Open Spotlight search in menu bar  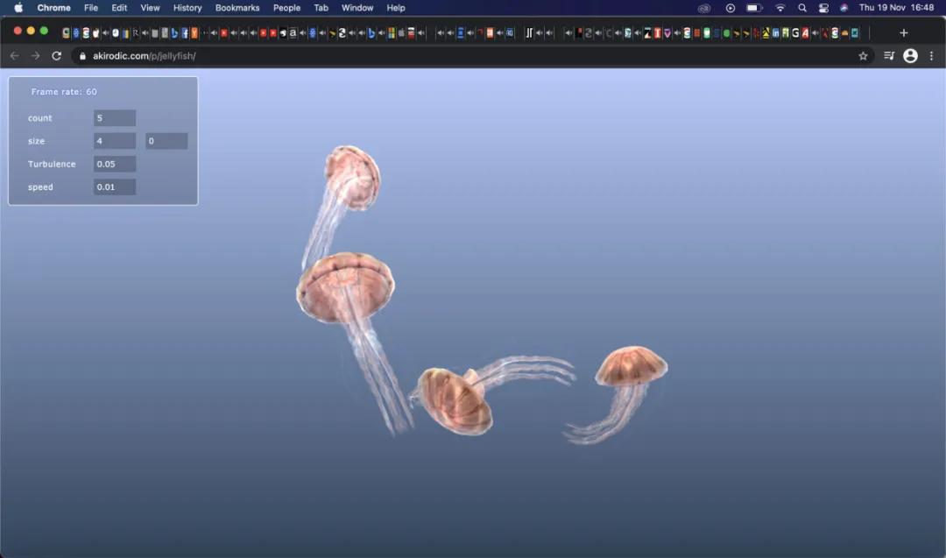pyautogui.click(x=801, y=8)
